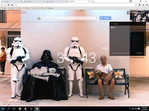Open Windows taskbar search magnifier
This screenshot has height=111, width=149.
8,109
